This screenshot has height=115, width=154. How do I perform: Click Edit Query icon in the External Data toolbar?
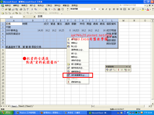click(x=107, y=70)
